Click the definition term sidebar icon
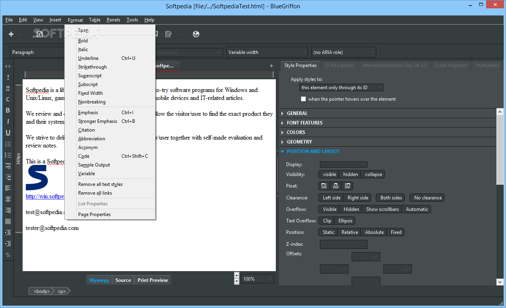The height and width of the screenshot is (308, 506). (8, 166)
